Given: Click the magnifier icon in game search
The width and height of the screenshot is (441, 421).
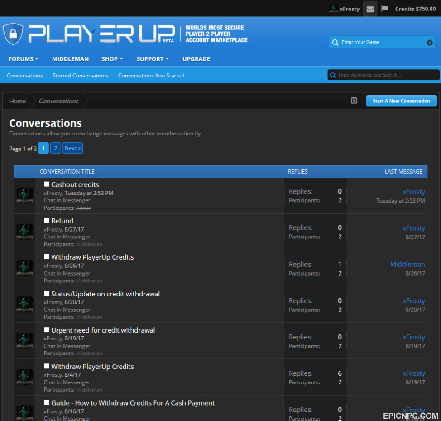Looking at the screenshot, I should click(335, 43).
